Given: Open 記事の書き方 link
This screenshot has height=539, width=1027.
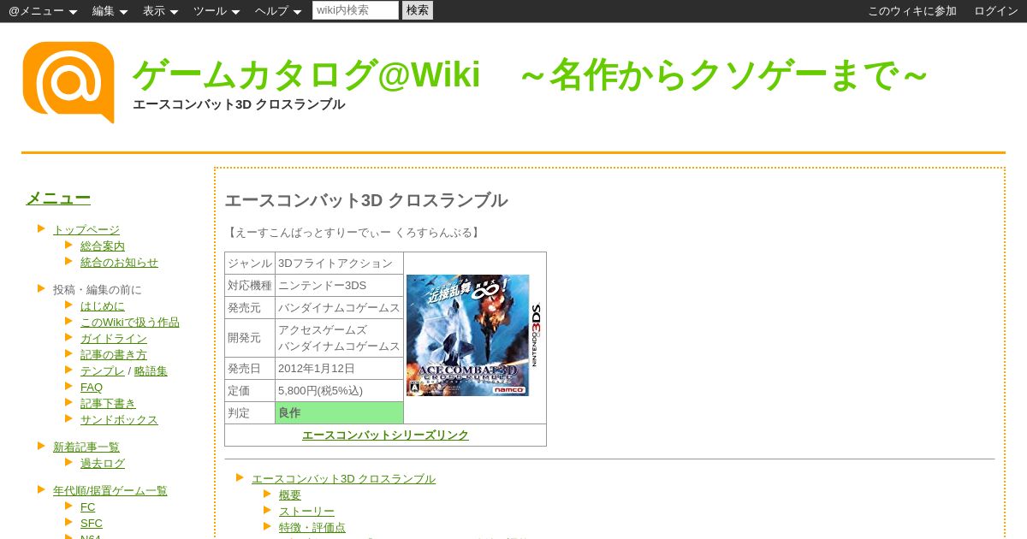Looking at the screenshot, I should pos(114,354).
